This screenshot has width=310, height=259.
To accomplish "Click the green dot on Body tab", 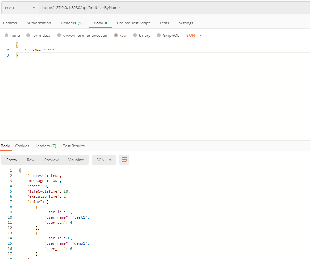I will click(x=106, y=23).
